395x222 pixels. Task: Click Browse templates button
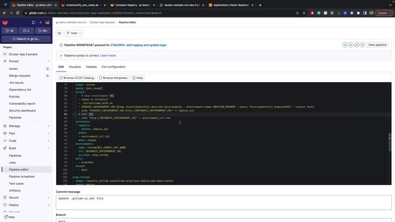pyautogui.click(x=113, y=78)
